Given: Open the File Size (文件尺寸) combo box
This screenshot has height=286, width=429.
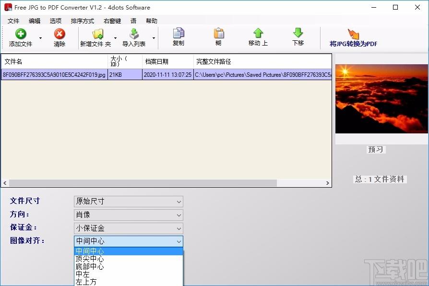Looking at the screenshot, I should 128,202.
